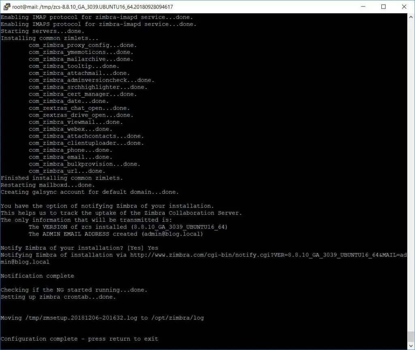The height and width of the screenshot is (350, 415).
Task: Click 'Setting up zimbra crontab...done.' line
Action: tap(58, 297)
